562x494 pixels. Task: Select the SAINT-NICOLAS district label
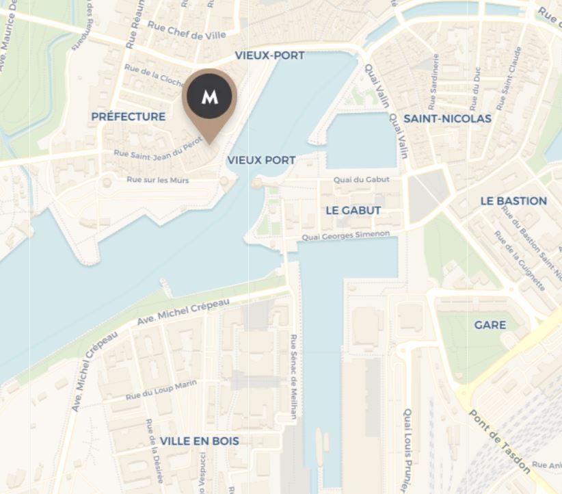pos(447,119)
